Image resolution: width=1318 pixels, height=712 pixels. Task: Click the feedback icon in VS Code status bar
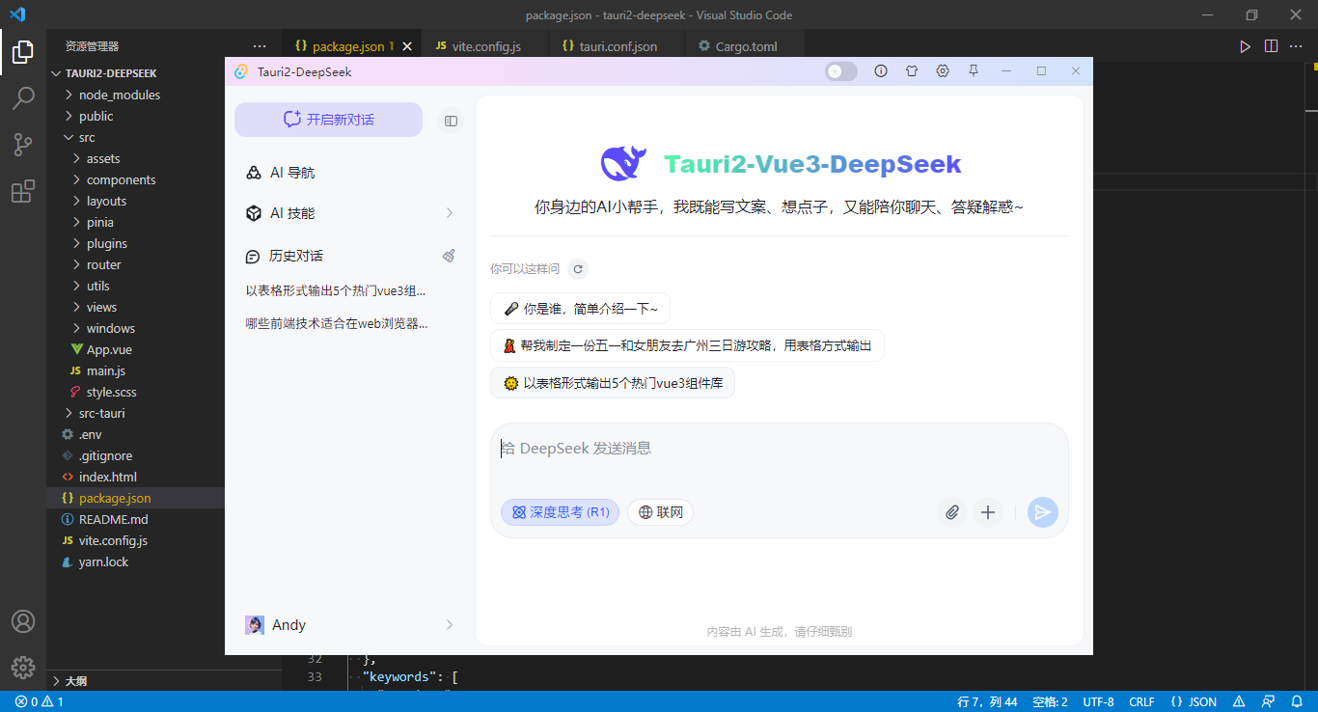click(x=1270, y=701)
